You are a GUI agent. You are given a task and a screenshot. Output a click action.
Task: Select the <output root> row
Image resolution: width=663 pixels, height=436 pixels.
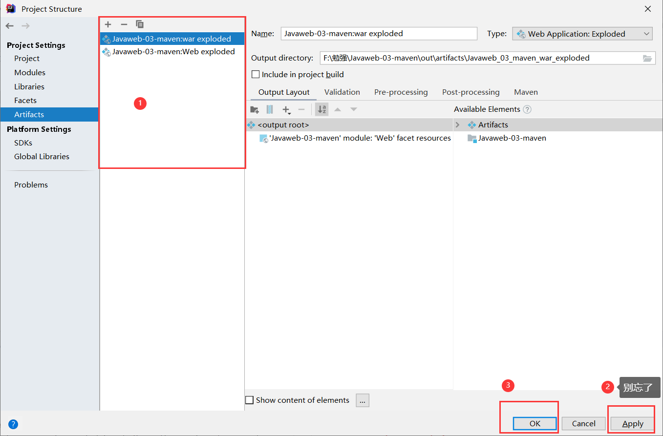[x=349, y=125]
